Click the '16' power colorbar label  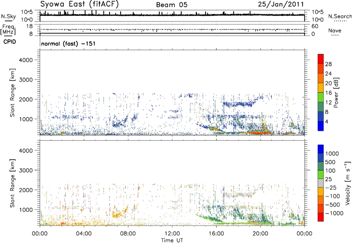click(x=328, y=93)
